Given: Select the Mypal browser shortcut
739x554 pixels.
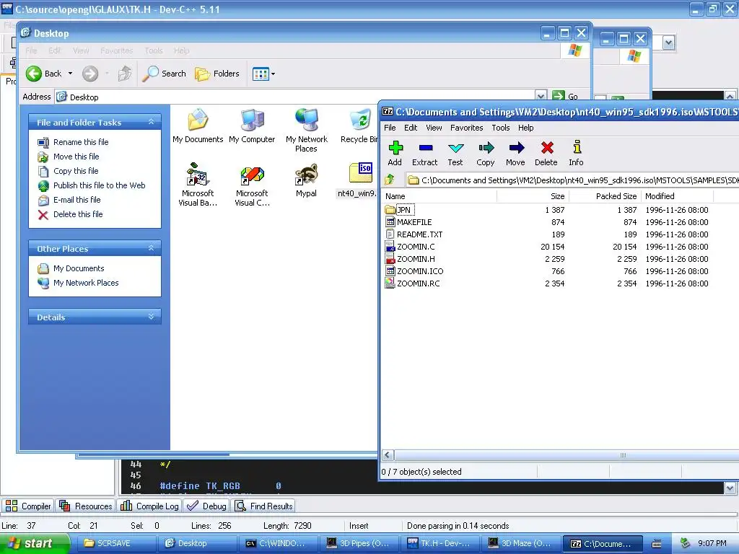Looking at the screenshot, I should point(306,180).
